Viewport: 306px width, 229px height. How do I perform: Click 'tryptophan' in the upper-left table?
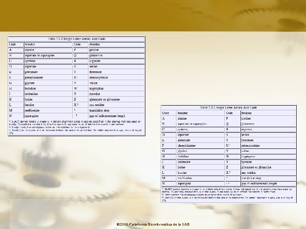coord(96,88)
